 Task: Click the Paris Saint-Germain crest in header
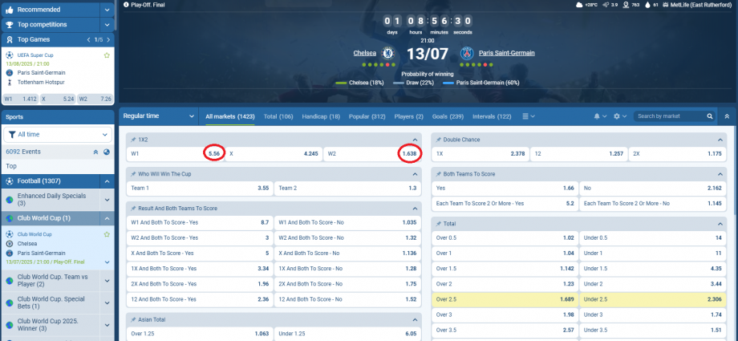(x=467, y=53)
